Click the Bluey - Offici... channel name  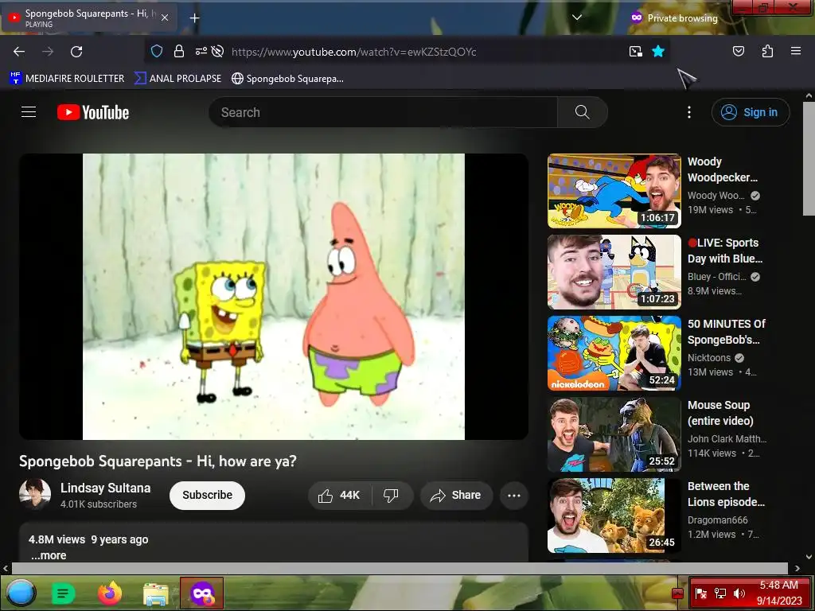[x=717, y=276]
